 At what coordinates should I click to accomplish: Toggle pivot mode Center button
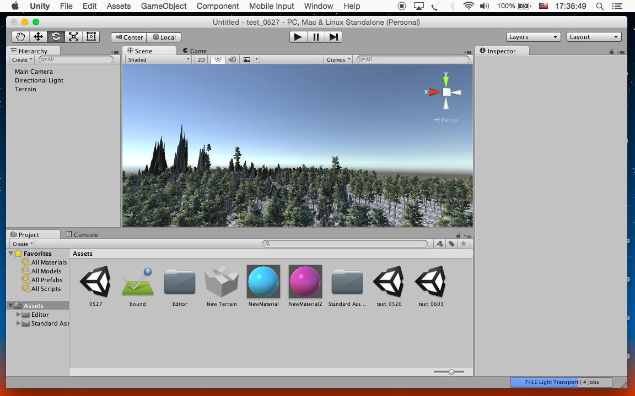click(129, 37)
